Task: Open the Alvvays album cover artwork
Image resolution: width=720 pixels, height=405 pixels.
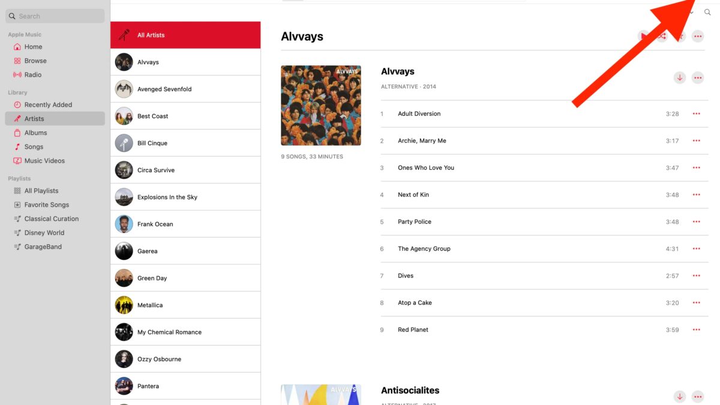Action: point(321,105)
